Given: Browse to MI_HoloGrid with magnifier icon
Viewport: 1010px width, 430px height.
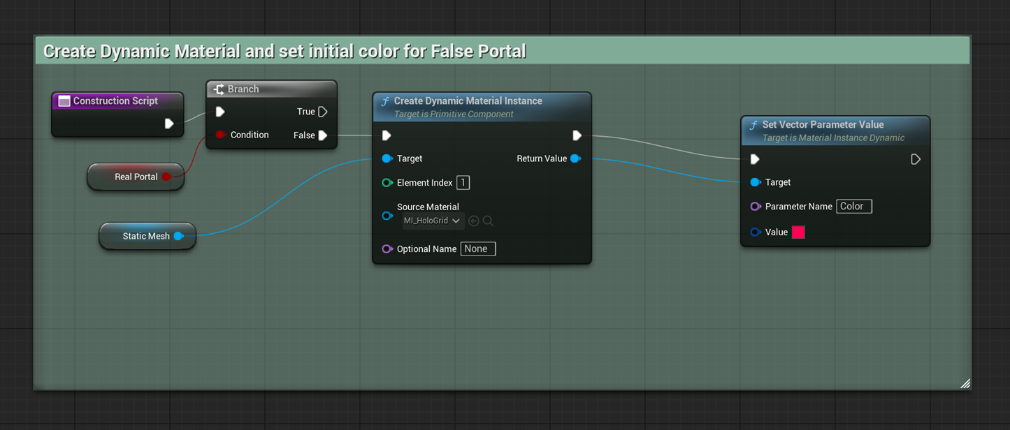Looking at the screenshot, I should (488, 221).
